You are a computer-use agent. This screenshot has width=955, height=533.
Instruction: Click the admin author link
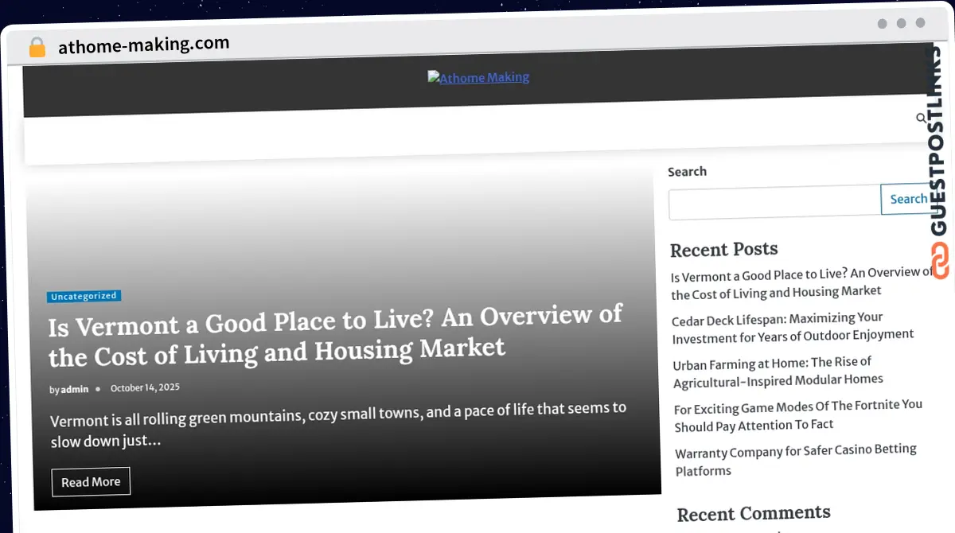click(x=74, y=389)
